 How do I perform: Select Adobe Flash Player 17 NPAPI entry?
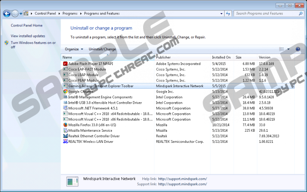tap(91, 64)
